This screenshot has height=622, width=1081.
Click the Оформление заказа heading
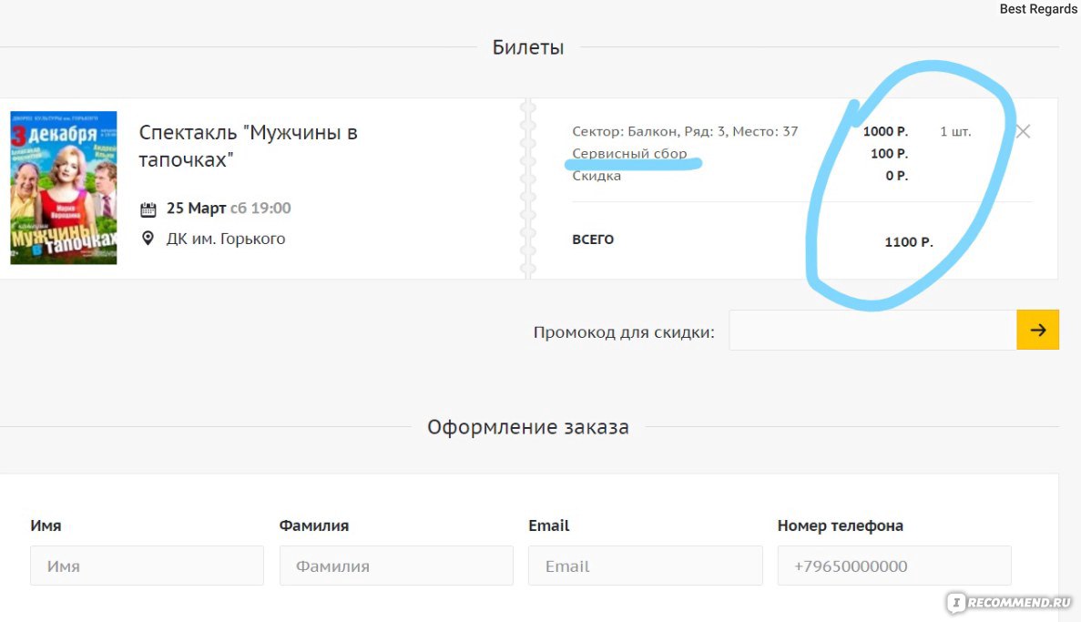pos(528,427)
